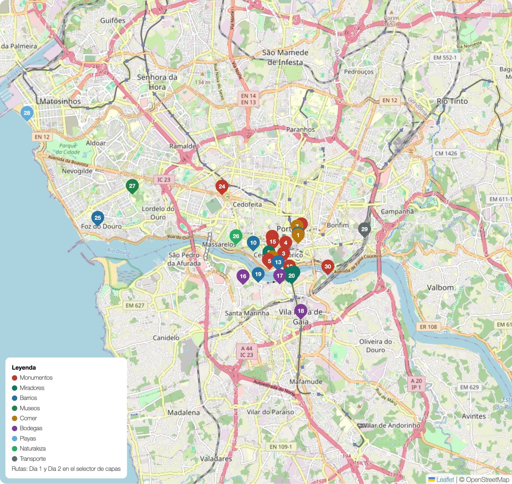Open museum marker number 27
512x484 pixels.
pyautogui.click(x=132, y=186)
